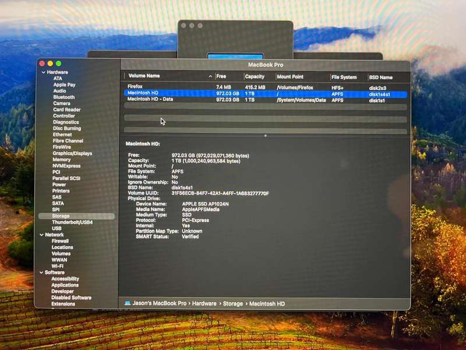466x350 pixels.
Task: Select Card Reader in the sidebar
Action: click(66, 110)
